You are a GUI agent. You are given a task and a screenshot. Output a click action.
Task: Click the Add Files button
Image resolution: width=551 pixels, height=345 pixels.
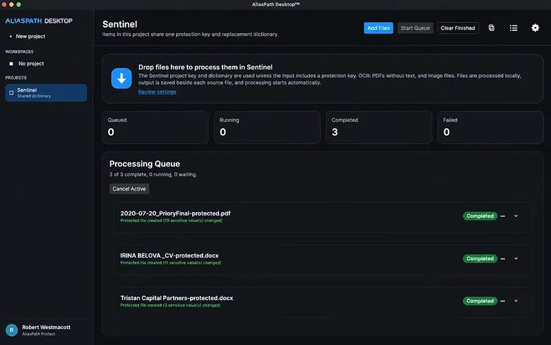(378, 28)
